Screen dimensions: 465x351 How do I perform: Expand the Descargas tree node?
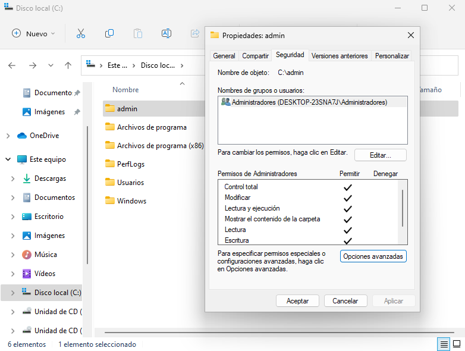[x=13, y=178]
